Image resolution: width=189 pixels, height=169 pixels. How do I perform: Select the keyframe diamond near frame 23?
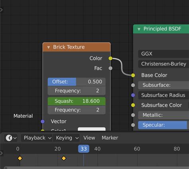pyautogui.click(x=64, y=158)
